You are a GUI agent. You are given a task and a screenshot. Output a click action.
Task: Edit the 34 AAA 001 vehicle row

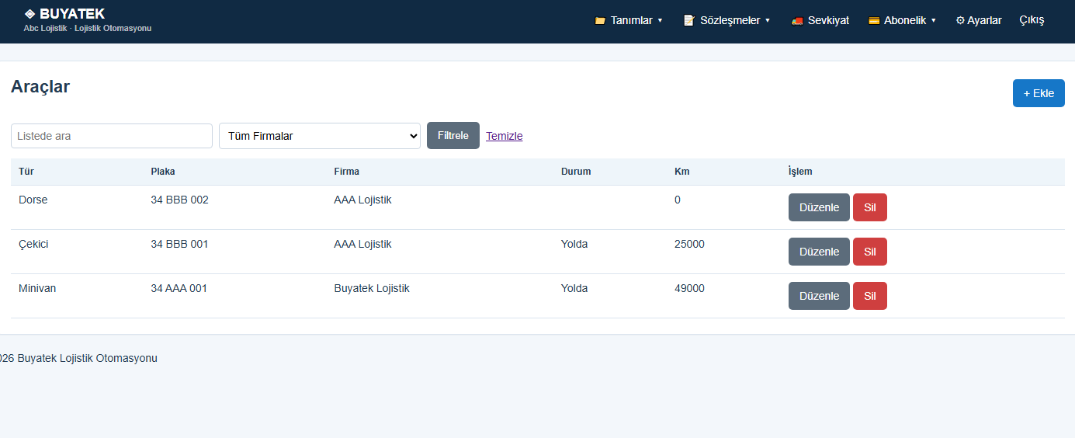pyautogui.click(x=819, y=296)
